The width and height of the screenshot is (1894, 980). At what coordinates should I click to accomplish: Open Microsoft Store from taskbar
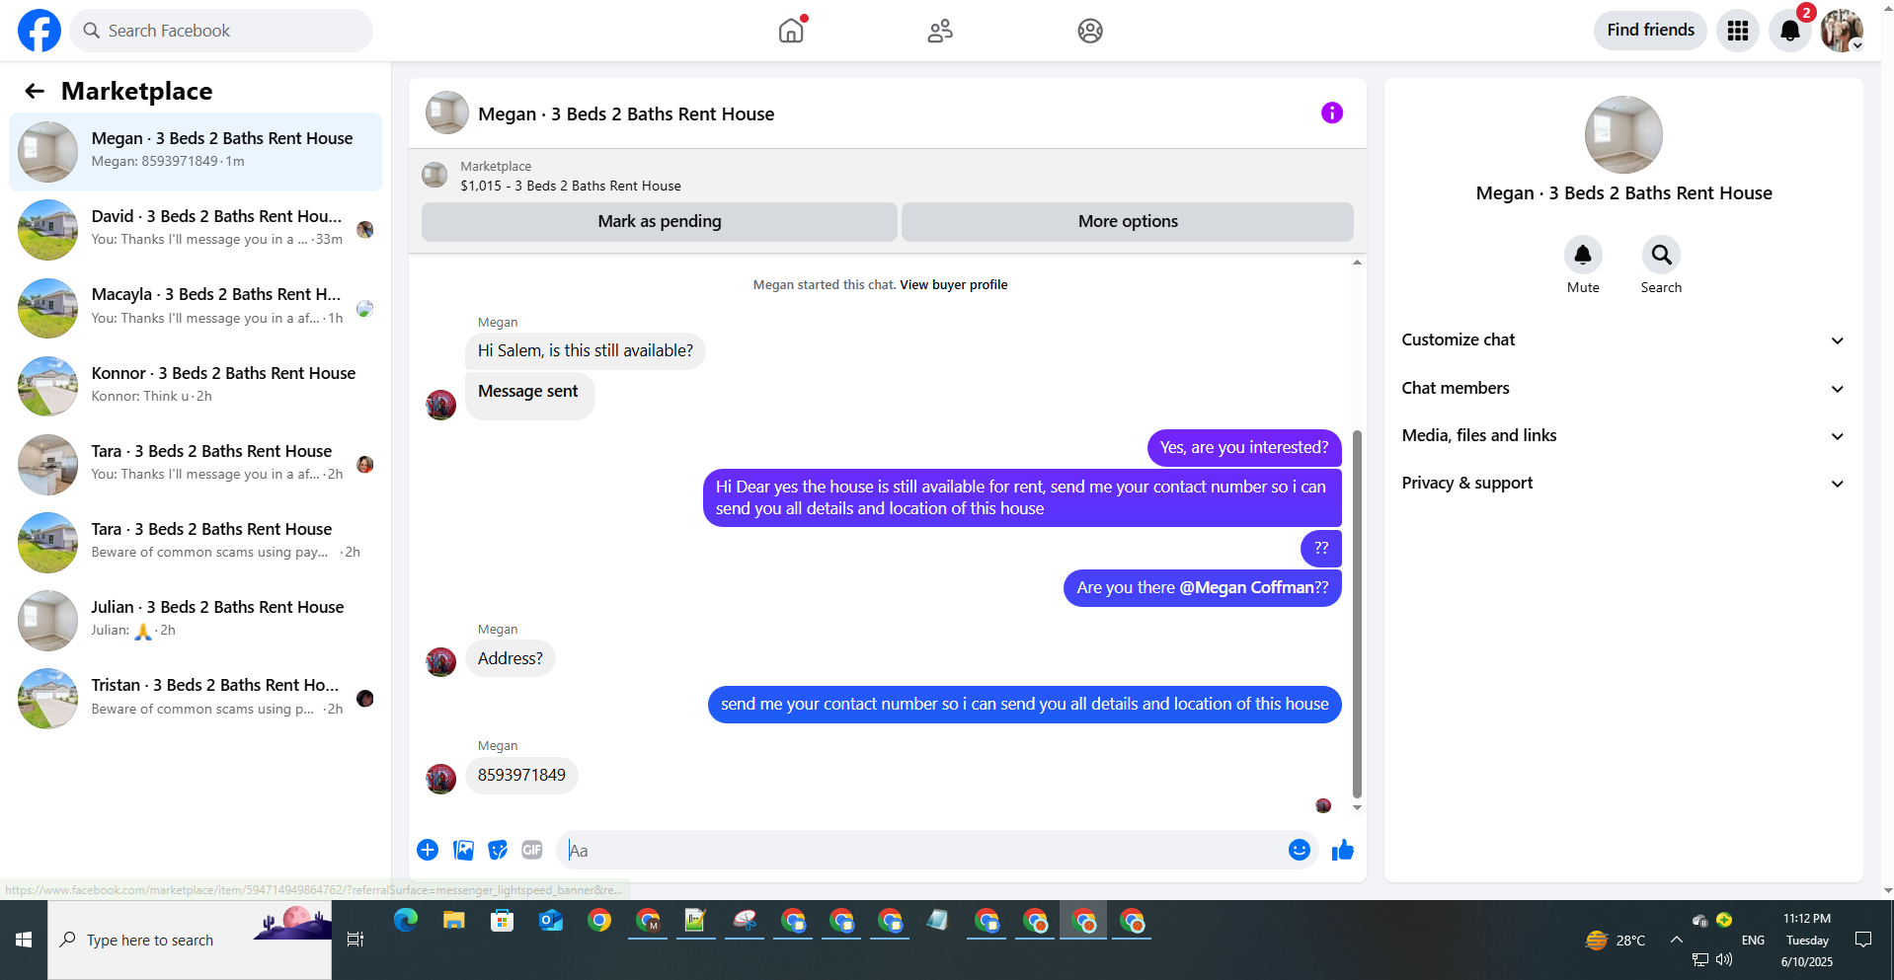[x=503, y=921]
